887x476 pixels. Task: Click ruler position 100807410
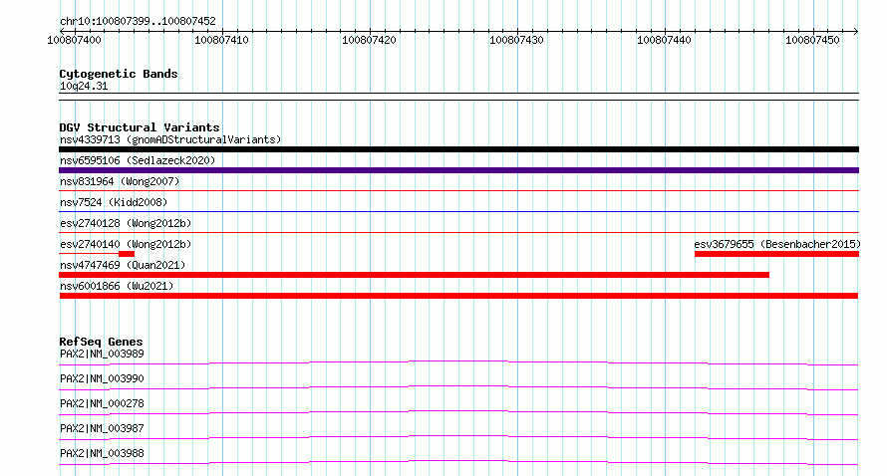[x=221, y=40]
